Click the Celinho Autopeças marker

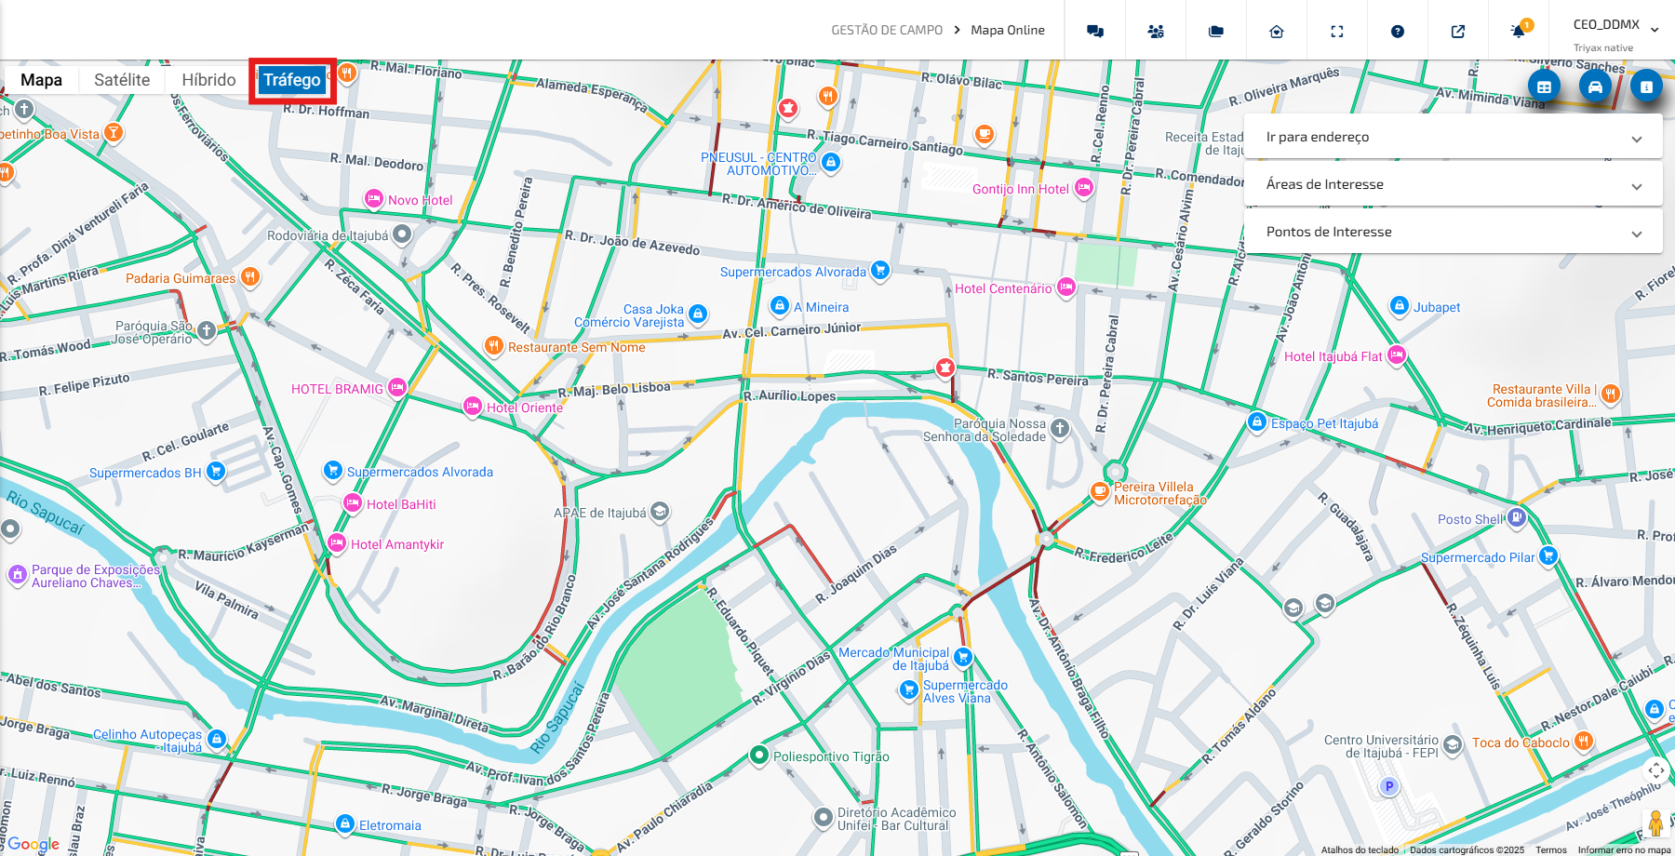click(x=217, y=740)
